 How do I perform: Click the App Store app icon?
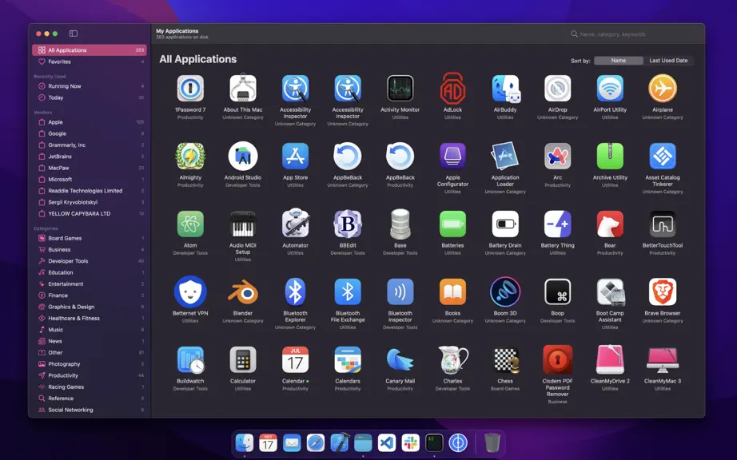coord(295,157)
